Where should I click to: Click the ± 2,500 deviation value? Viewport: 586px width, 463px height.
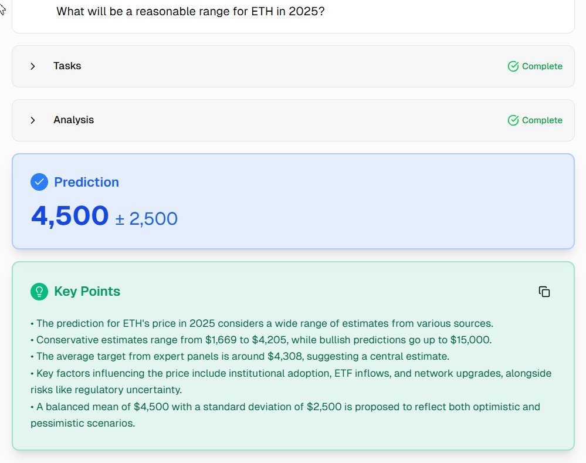[x=147, y=219]
